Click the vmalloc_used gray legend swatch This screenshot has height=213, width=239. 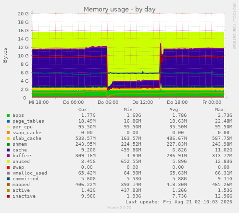pyautogui.click(x=8, y=173)
